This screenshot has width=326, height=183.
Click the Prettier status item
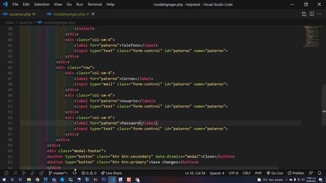point(296,173)
